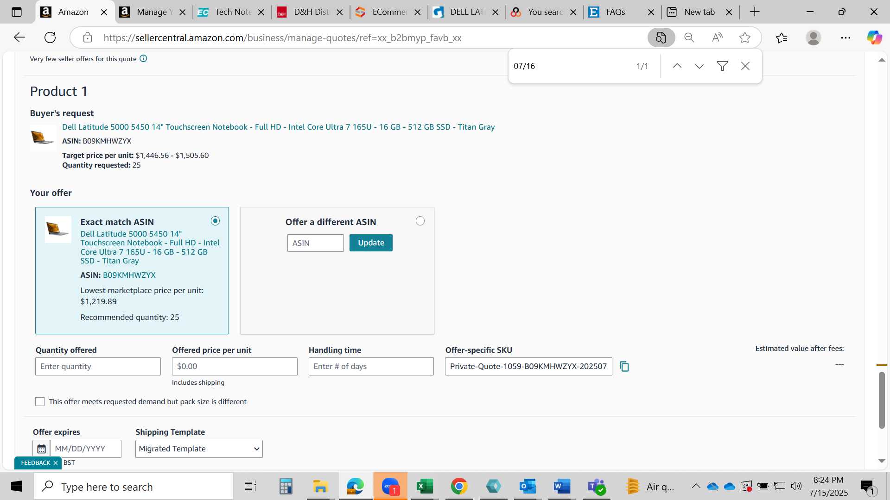Focus the Quantity offered input field

coord(98,367)
